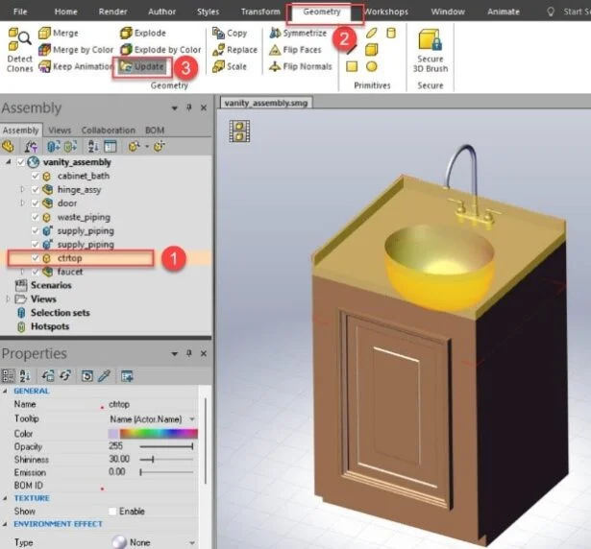Collapse the TEXTURE properties section
591x549 pixels.
(x=5, y=498)
